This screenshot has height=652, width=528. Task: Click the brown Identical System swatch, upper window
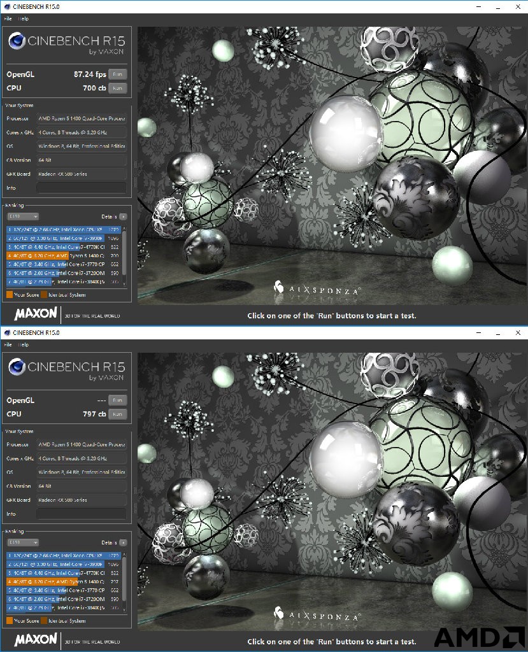click(x=44, y=295)
